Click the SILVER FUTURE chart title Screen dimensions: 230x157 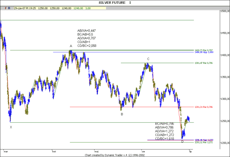[x=115, y=2]
